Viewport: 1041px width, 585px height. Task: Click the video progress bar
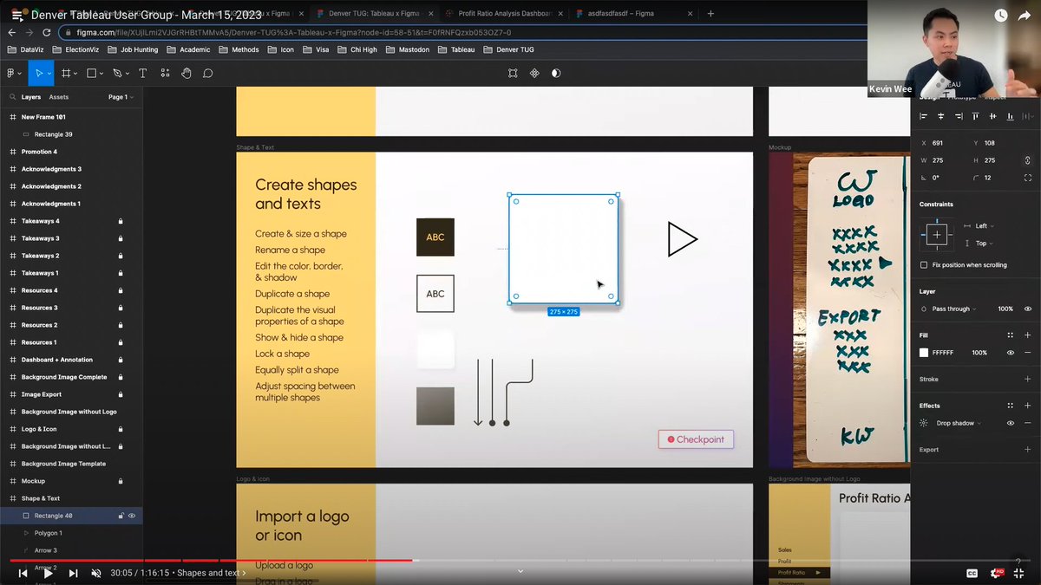pos(520,560)
